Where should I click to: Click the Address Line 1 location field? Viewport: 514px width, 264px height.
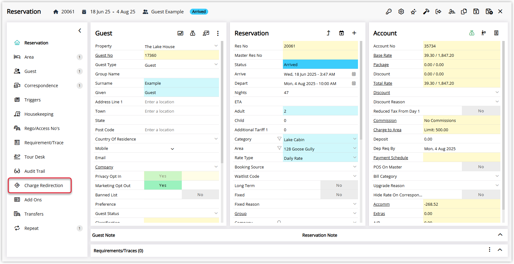tap(181, 102)
